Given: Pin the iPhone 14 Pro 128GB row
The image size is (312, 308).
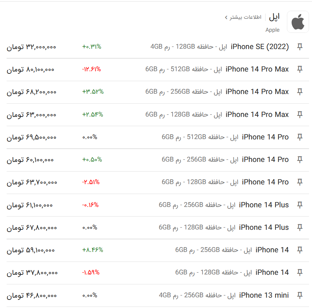Looking at the screenshot, I should (300, 182).
